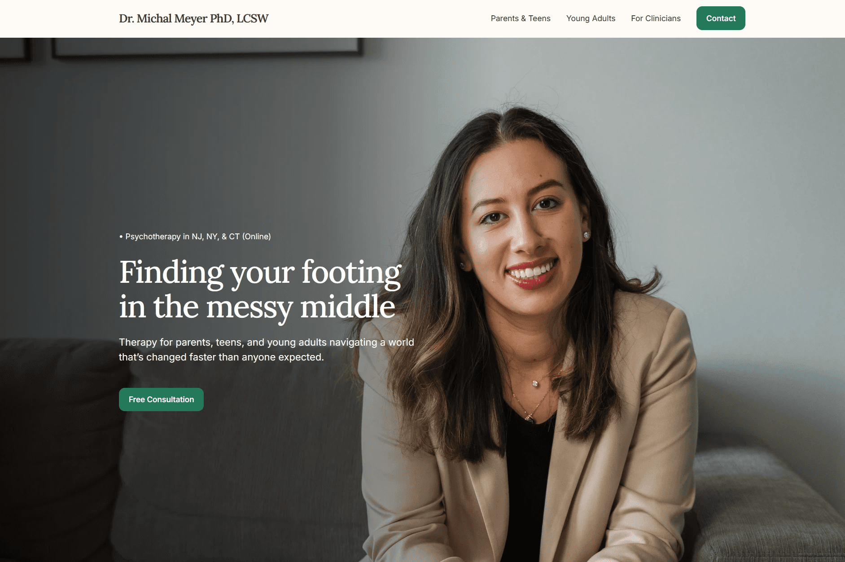Click the green Contact button

(721, 18)
